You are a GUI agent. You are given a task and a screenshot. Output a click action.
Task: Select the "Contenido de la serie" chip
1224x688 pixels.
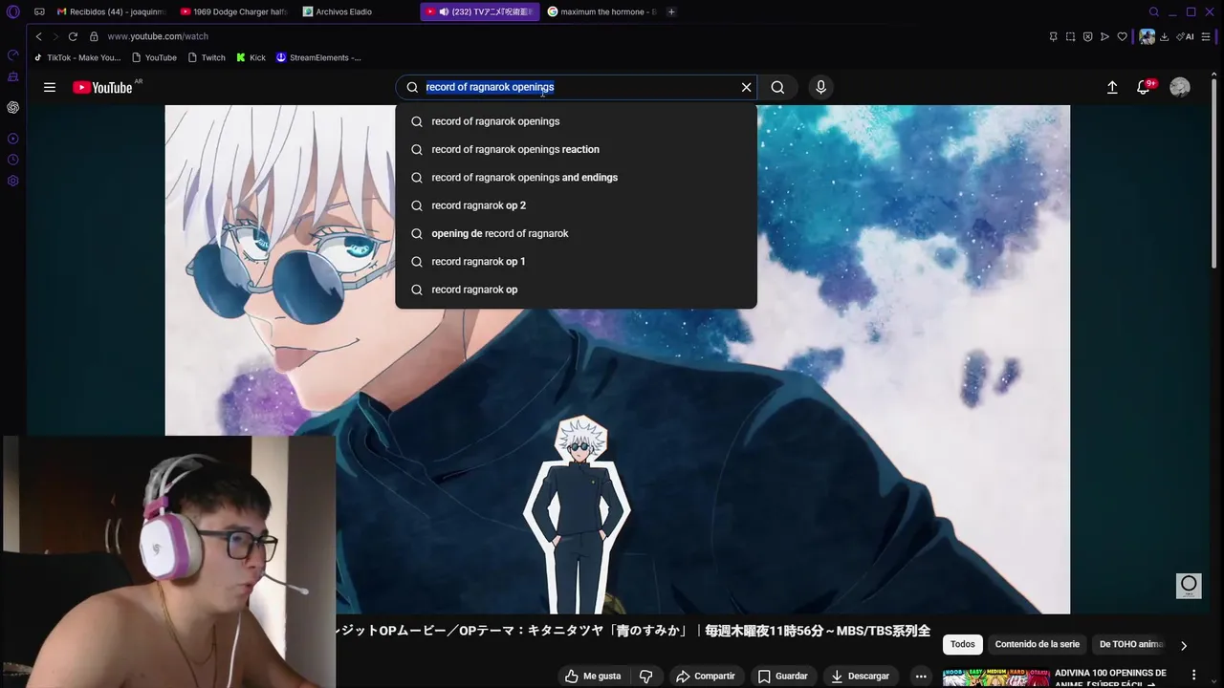point(1038,644)
